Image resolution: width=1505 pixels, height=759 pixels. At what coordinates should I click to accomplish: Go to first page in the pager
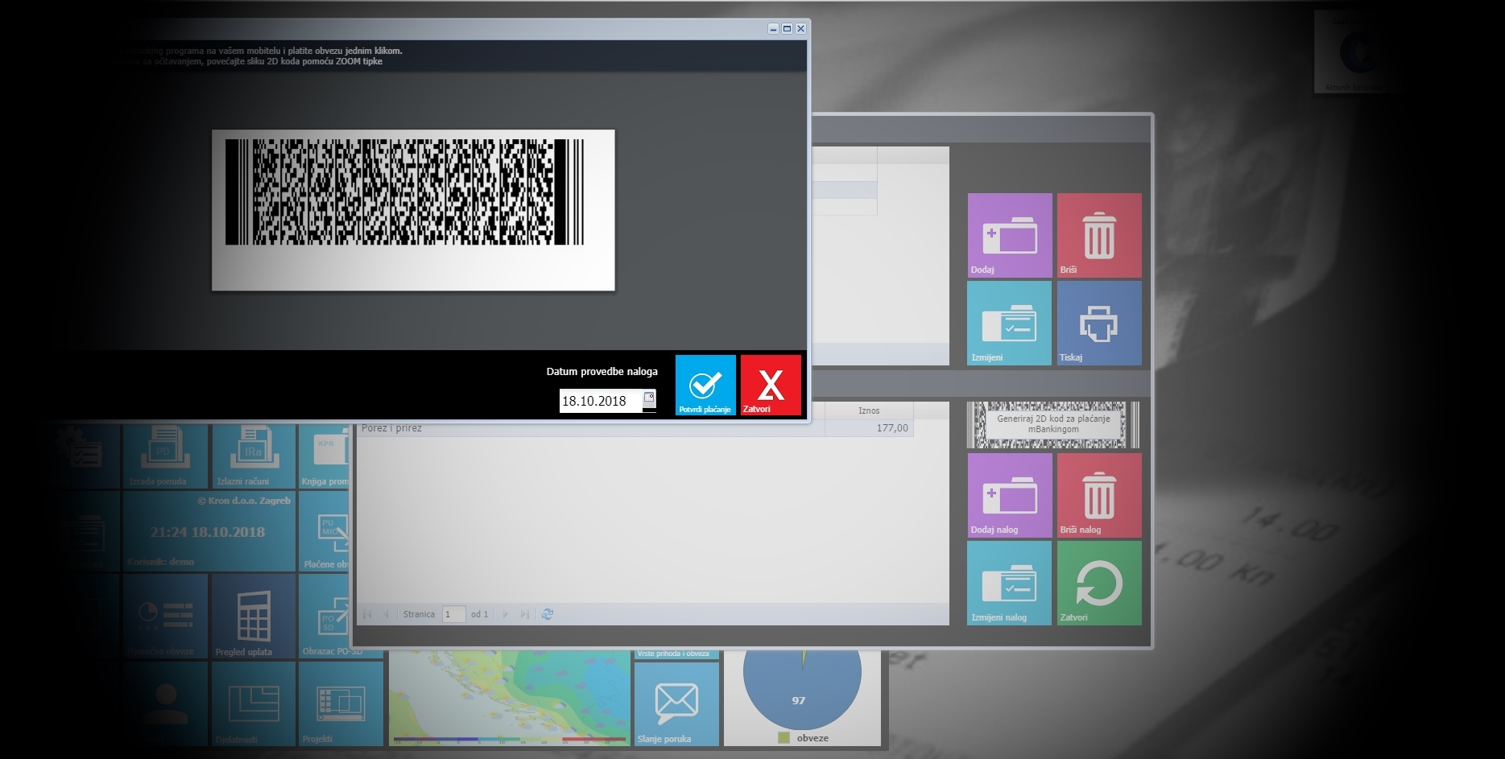(x=367, y=614)
